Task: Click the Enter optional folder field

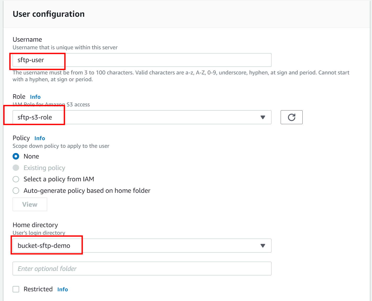Action: (142, 269)
